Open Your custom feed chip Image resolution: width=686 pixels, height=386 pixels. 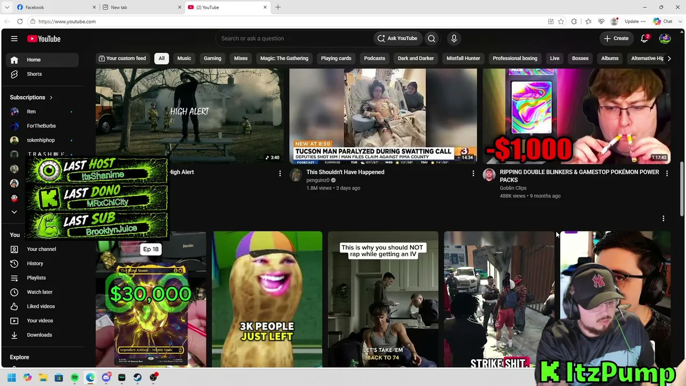pos(122,58)
